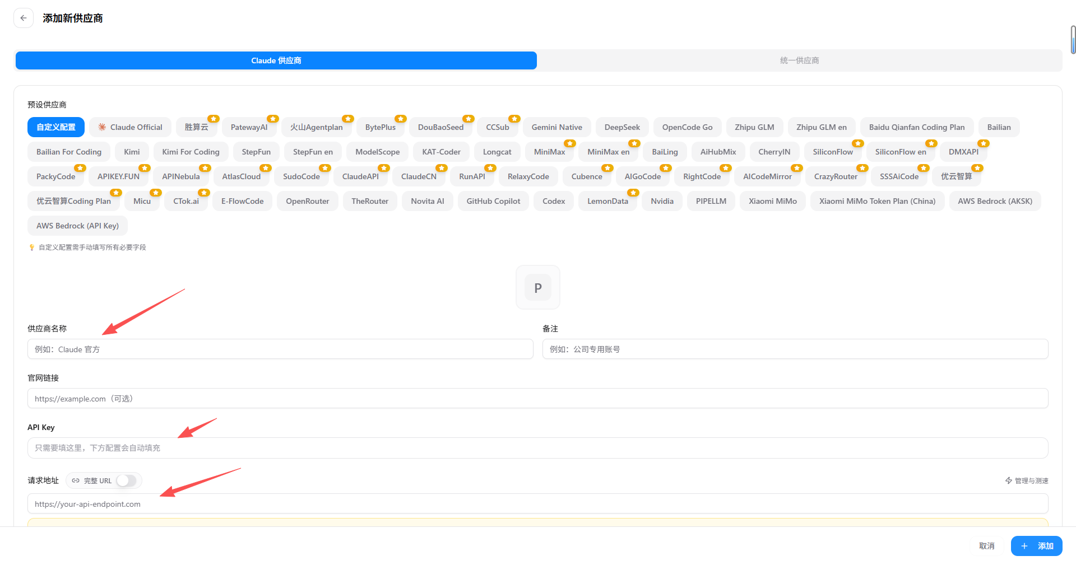Pick AWS Bedrock (API Key) preset
1076x565 pixels.
click(78, 226)
